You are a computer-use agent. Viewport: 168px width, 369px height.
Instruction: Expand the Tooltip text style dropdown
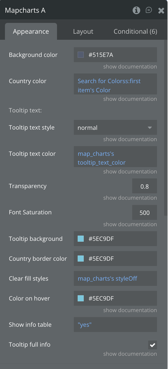115,128
